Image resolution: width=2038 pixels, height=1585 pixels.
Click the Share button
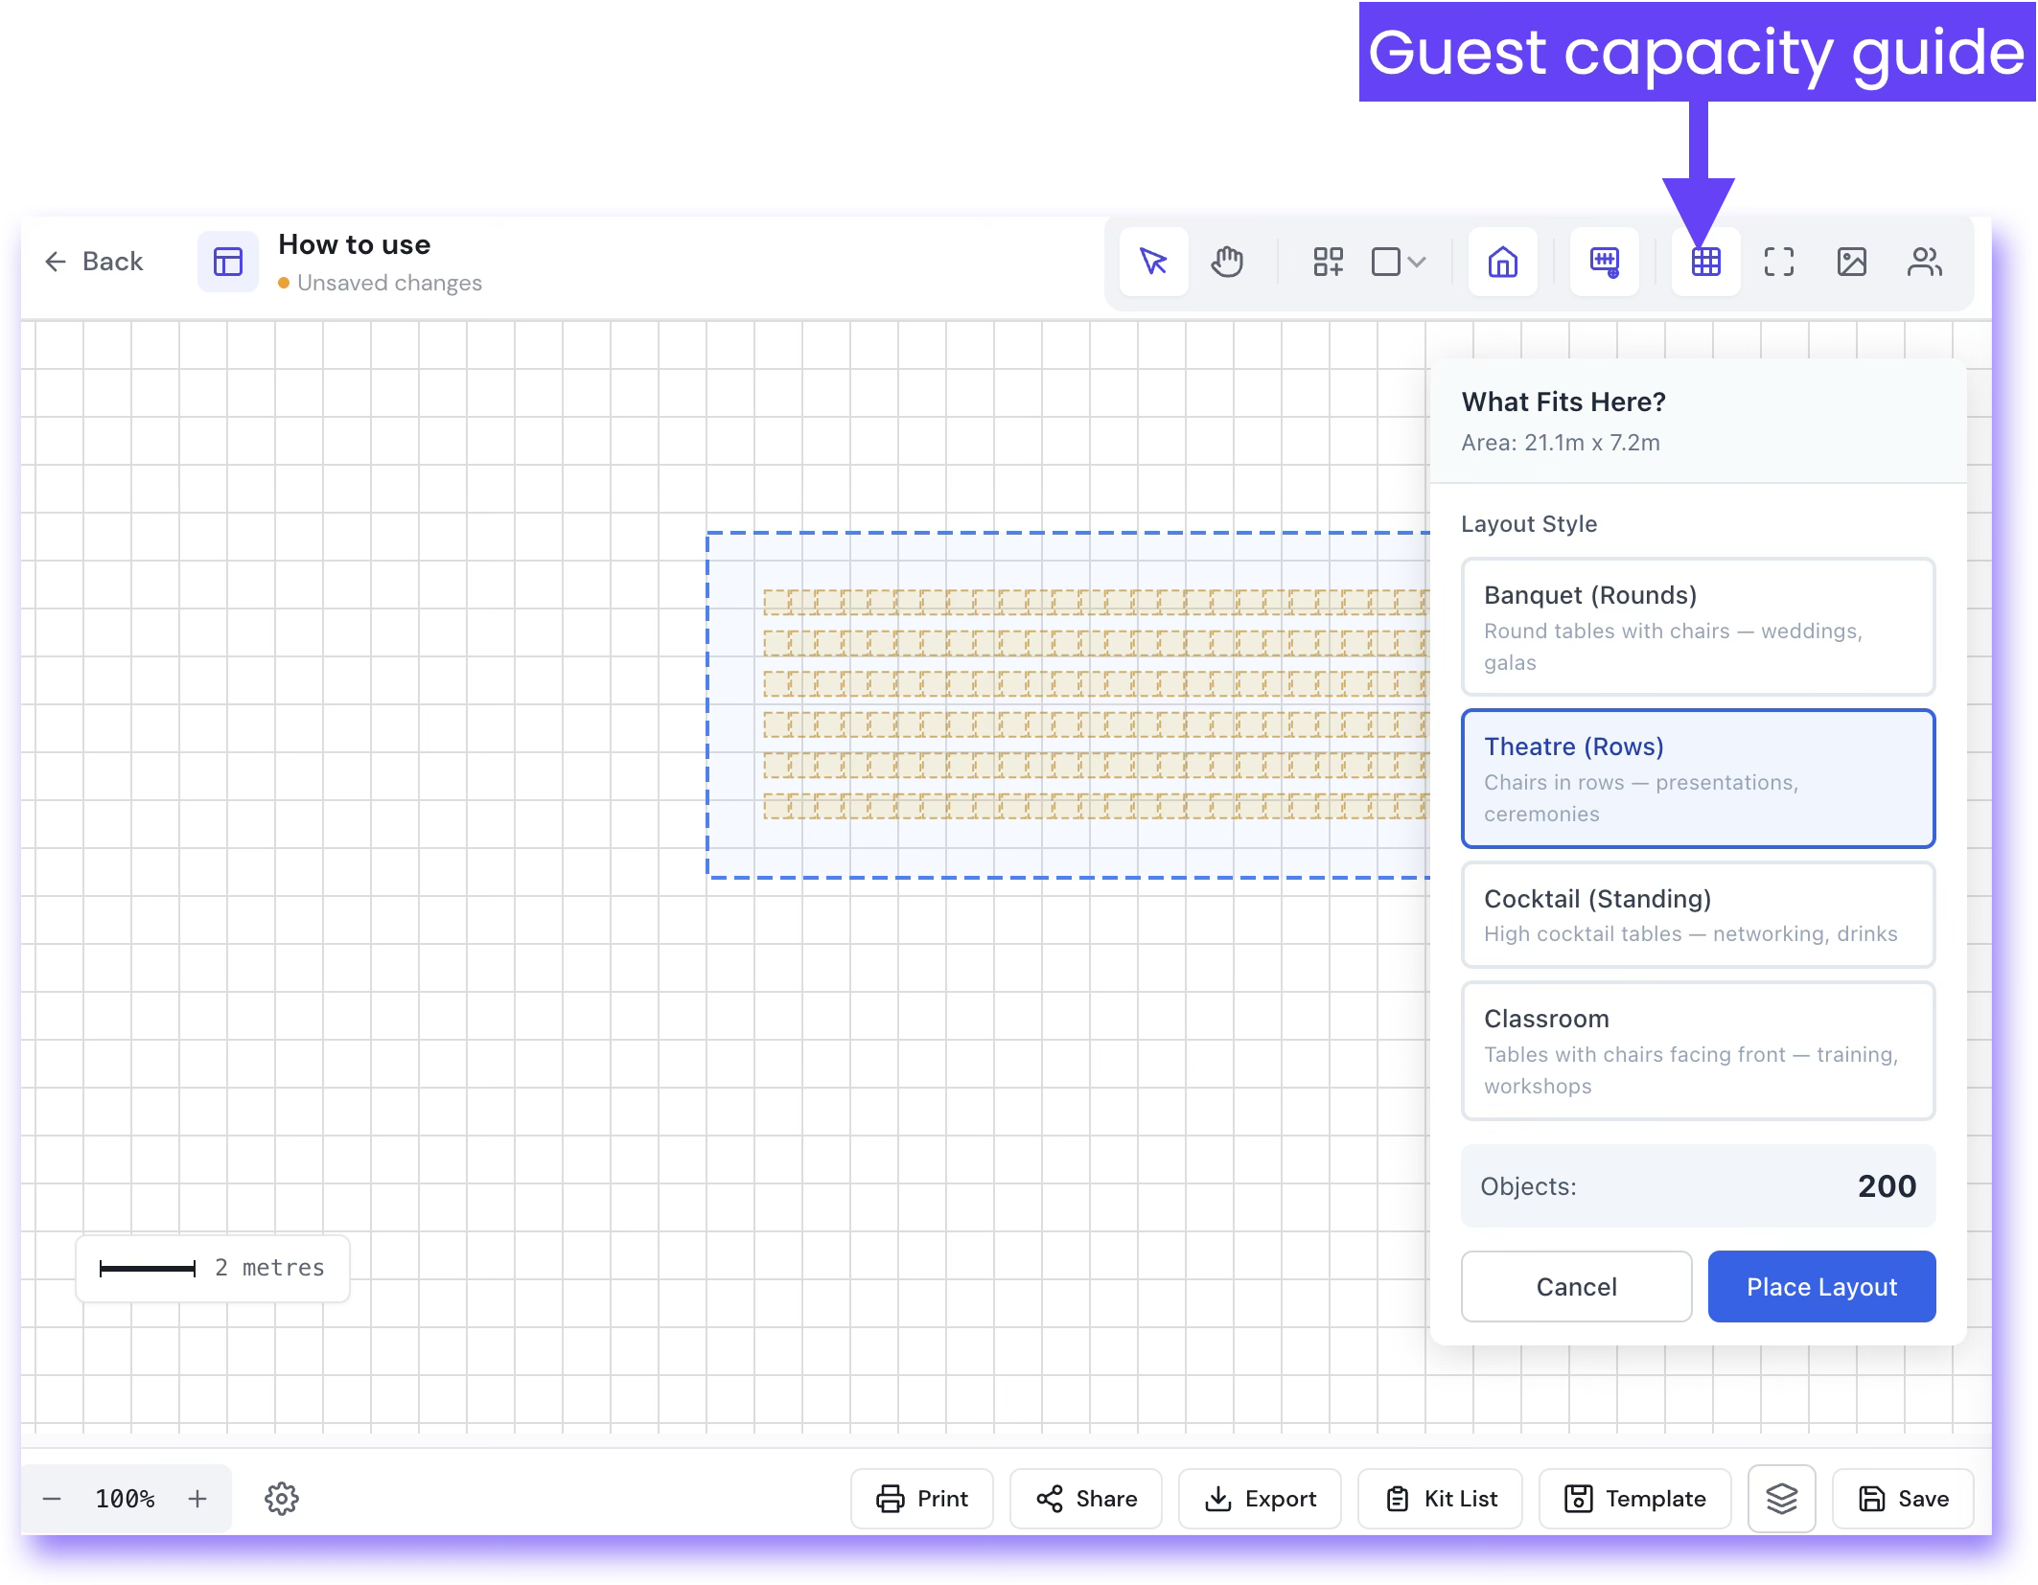coord(1086,1499)
